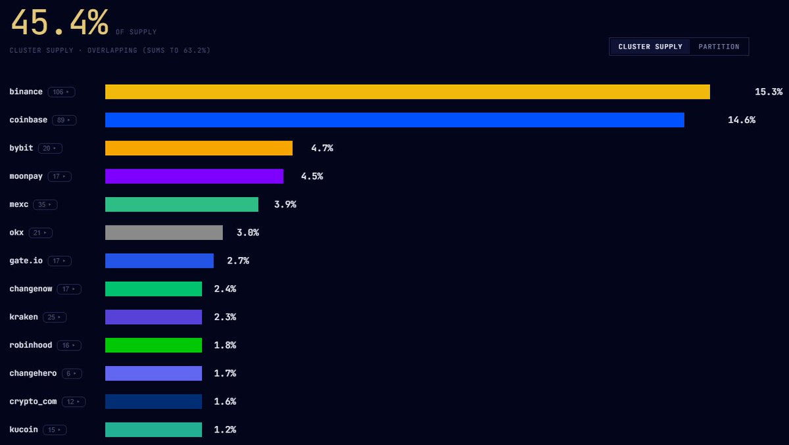The height and width of the screenshot is (445, 789).
Task: Click the coinbase row label
Action: 28,120
